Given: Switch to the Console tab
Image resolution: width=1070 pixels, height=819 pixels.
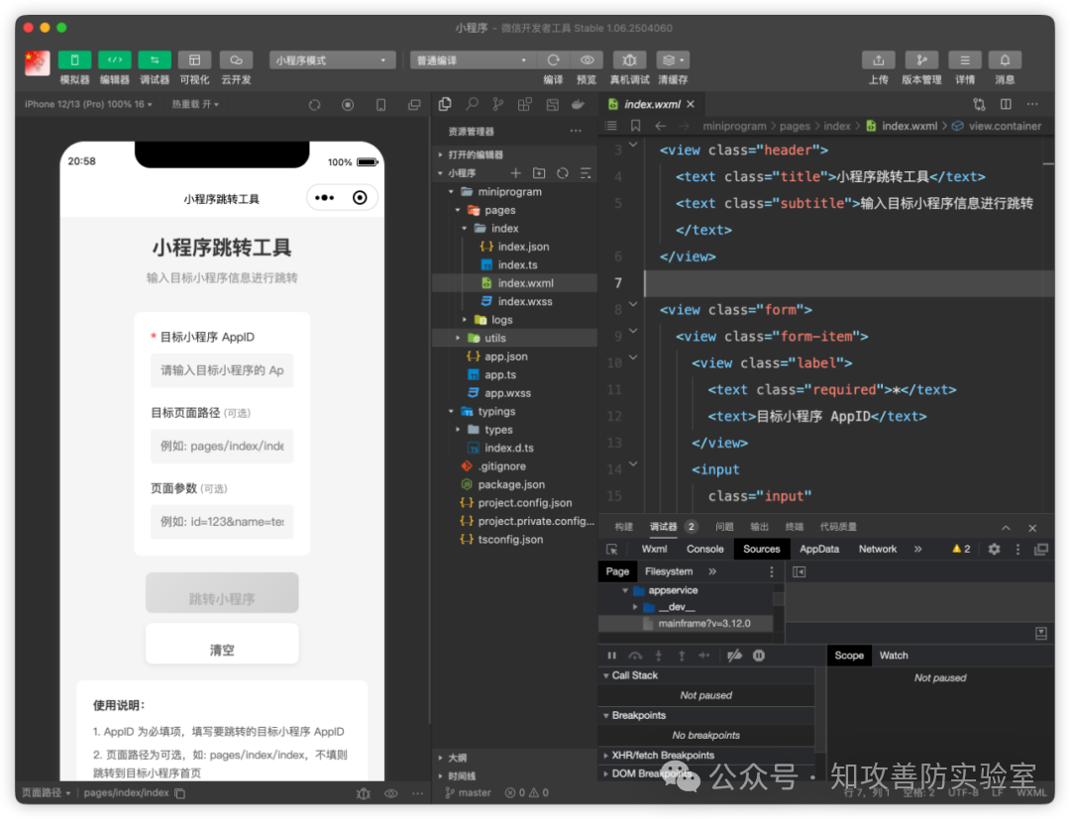Looking at the screenshot, I should (704, 549).
